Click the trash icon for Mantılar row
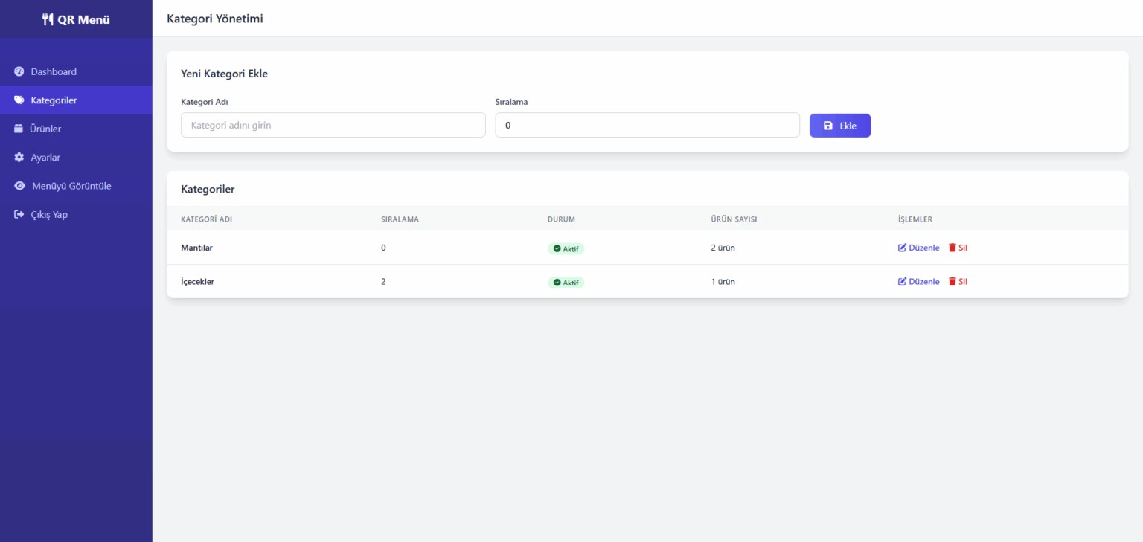This screenshot has height=542, width=1143. point(952,248)
